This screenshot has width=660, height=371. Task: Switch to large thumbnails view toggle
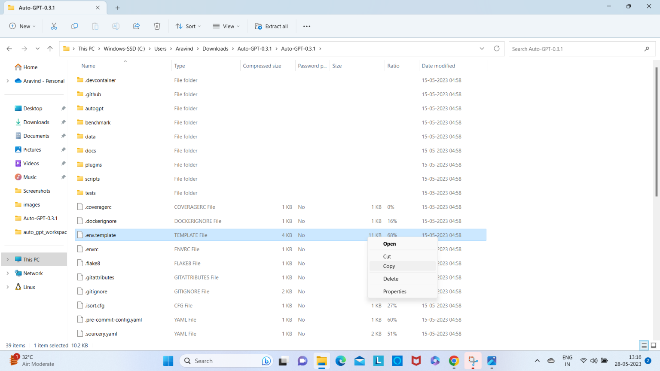pyautogui.click(x=653, y=345)
